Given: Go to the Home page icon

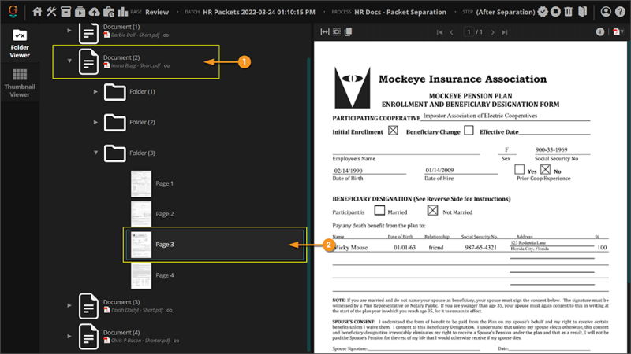Looking at the screenshot, I should point(37,12).
